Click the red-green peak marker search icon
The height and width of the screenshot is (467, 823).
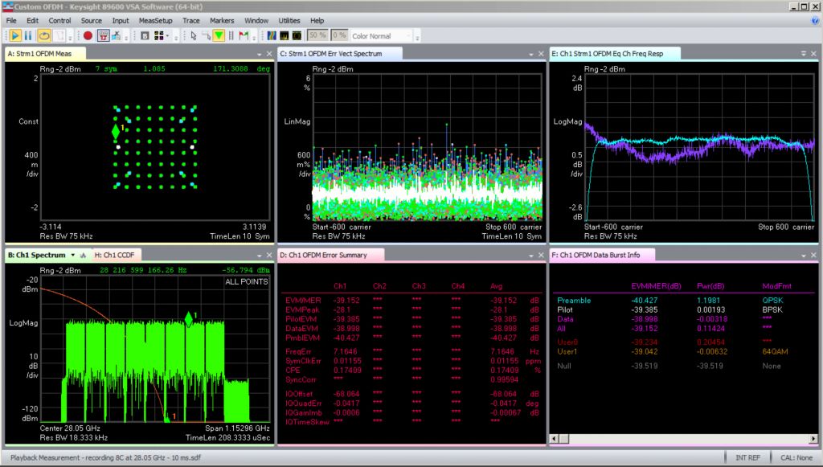click(244, 36)
